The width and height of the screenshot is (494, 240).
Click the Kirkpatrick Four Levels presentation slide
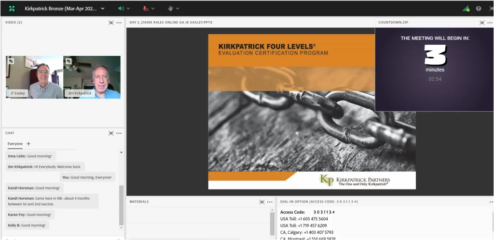click(x=312, y=112)
